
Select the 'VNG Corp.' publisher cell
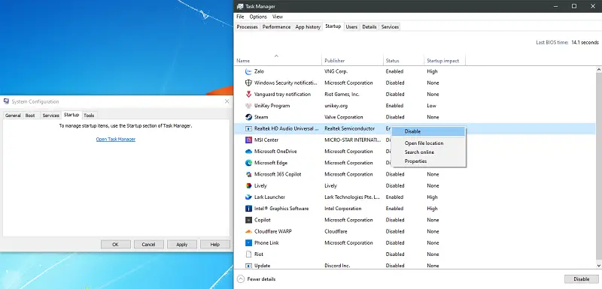[x=336, y=71]
